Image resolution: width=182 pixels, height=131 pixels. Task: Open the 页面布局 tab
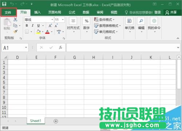pos(55,12)
